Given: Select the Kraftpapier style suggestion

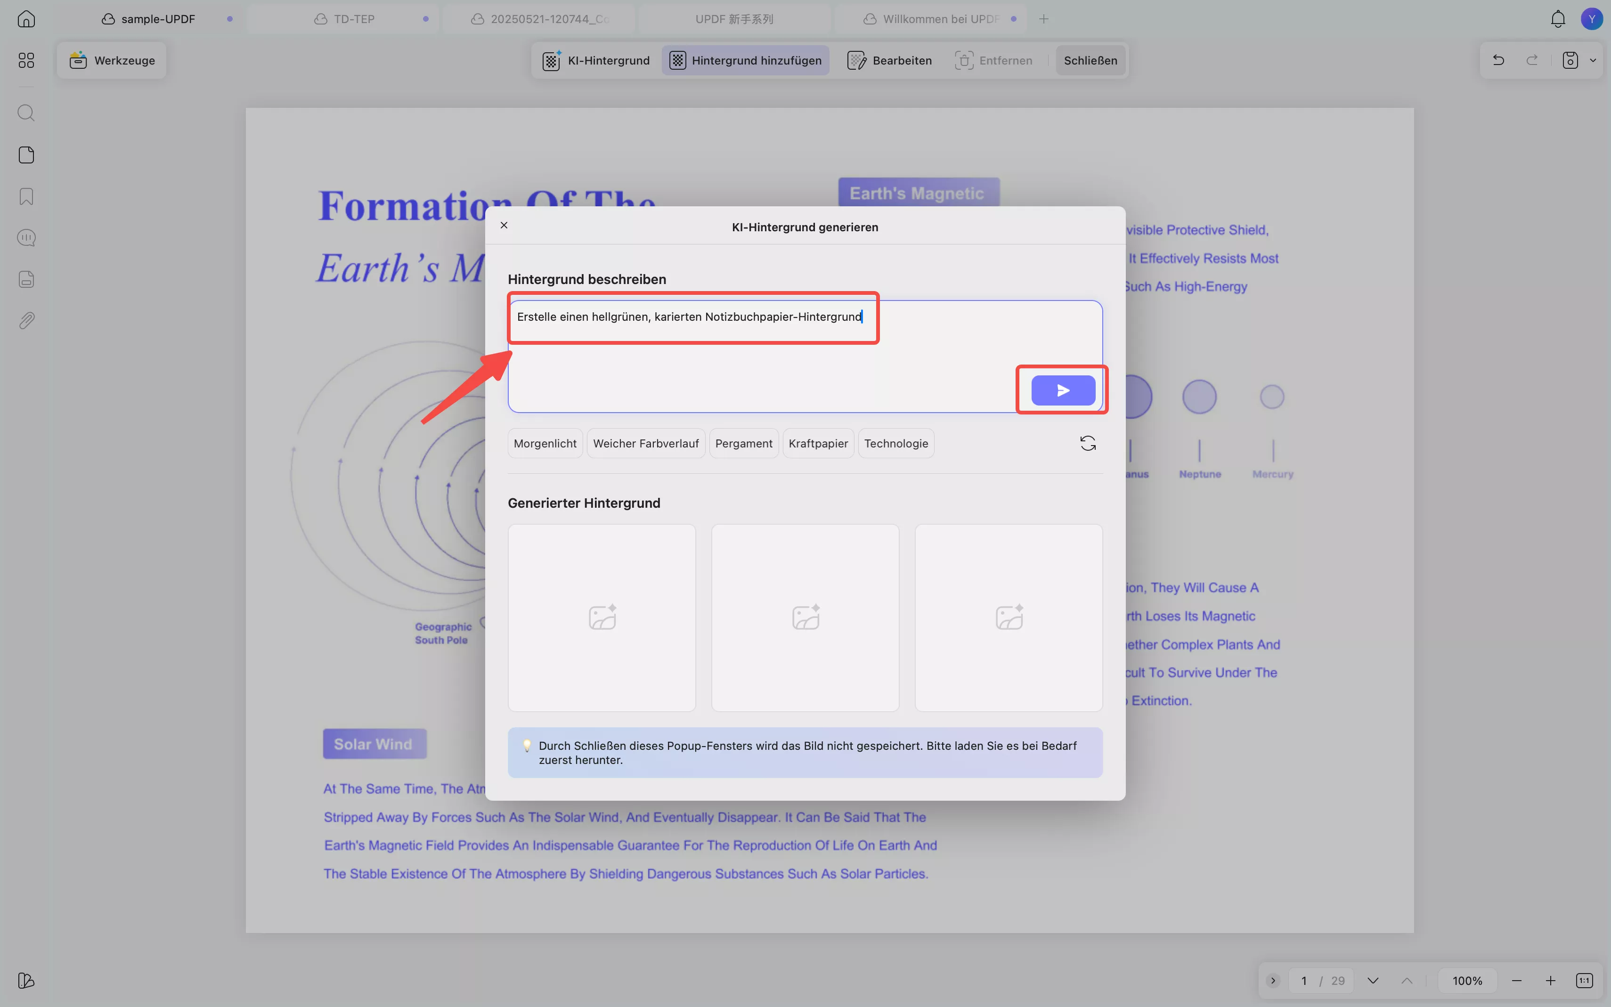Looking at the screenshot, I should pos(818,444).
